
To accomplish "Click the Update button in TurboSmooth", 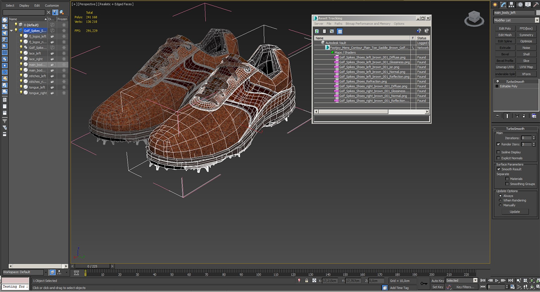I will tap(515, 212).
